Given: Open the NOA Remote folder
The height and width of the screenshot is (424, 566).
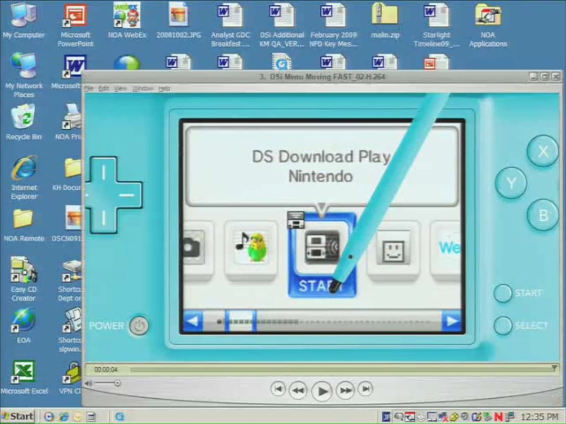Looking at the screenshot, I should pyautogui.click(x=24, y=225).
